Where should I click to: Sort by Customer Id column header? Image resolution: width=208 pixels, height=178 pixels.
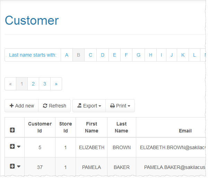point(40,127)
